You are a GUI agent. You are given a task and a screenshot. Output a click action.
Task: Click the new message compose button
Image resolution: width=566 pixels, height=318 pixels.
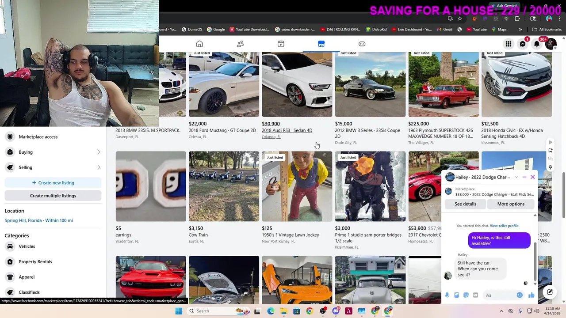(x=550, y=292)
